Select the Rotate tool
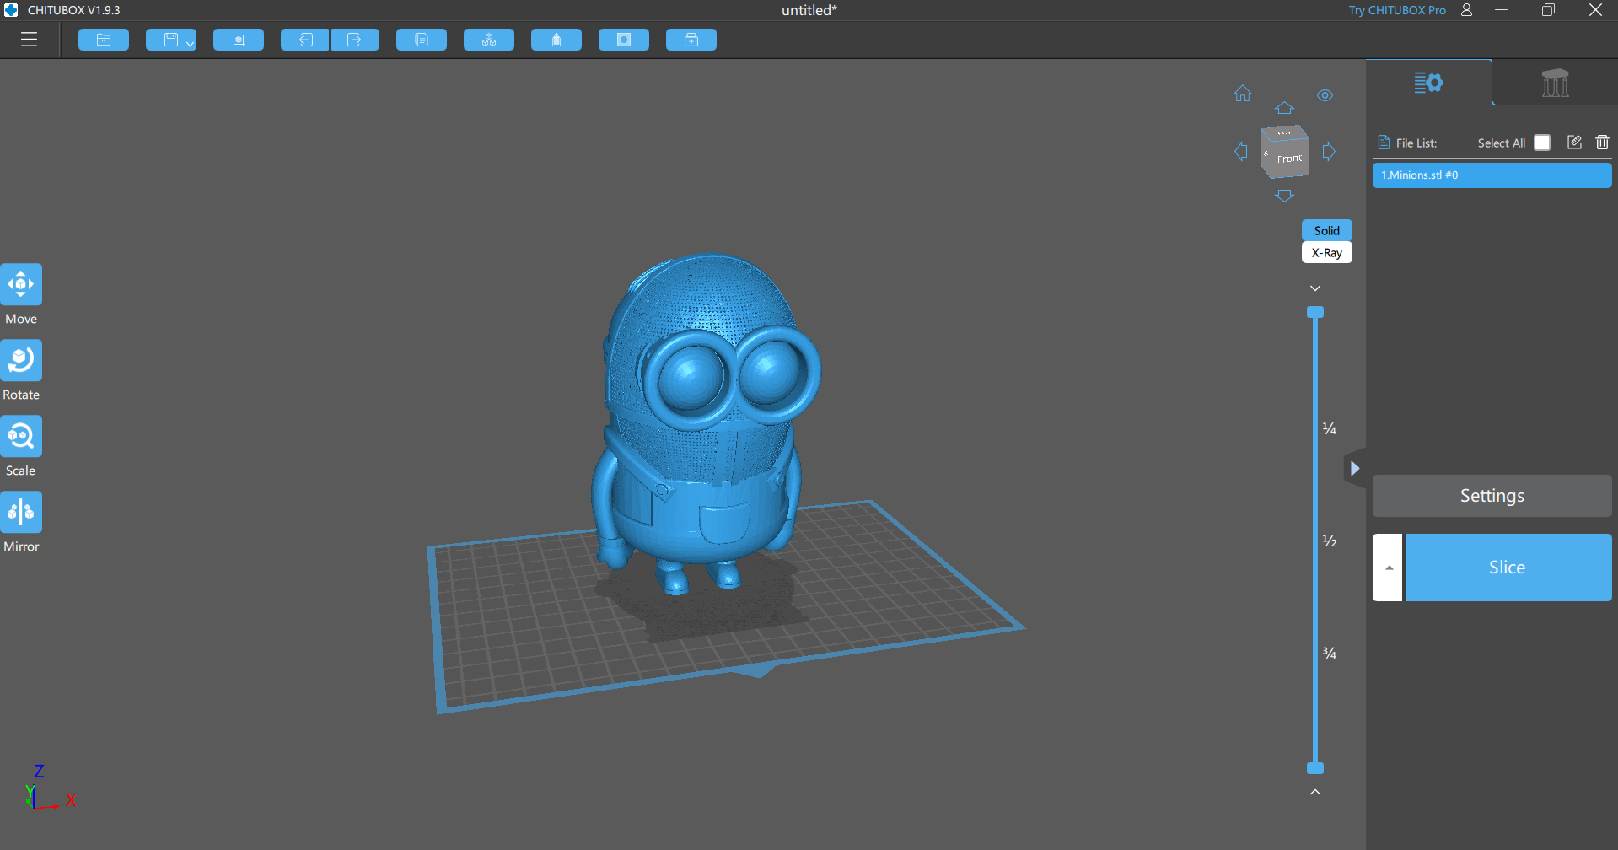This screenshot has height=850, width=1618. 21,360
